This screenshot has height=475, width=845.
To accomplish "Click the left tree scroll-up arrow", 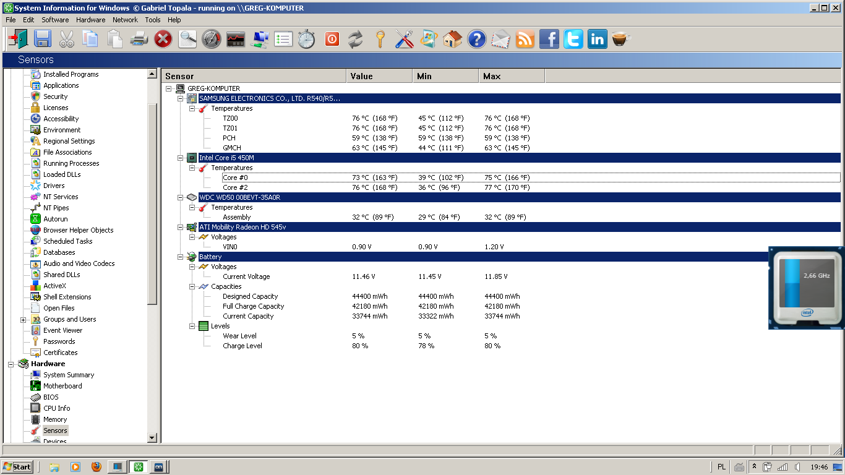I will coord(152,74).
